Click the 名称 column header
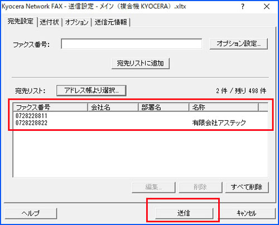Screen dimensions: 279x225 click(x=224, y=107)
